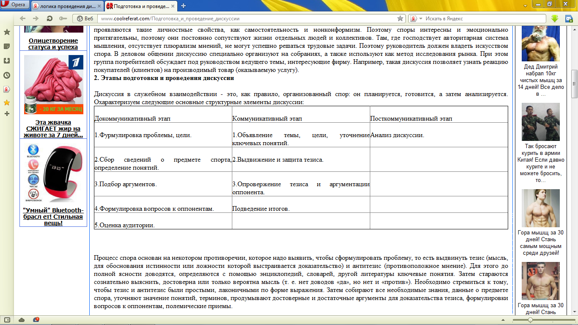Click the Opera Turbo status bar icon
Viewport: 578px width, 325px height.
click(x=36, y=319)
